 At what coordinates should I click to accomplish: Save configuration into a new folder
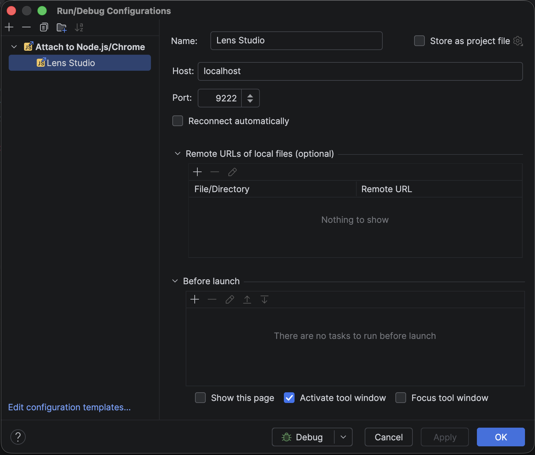61,27
